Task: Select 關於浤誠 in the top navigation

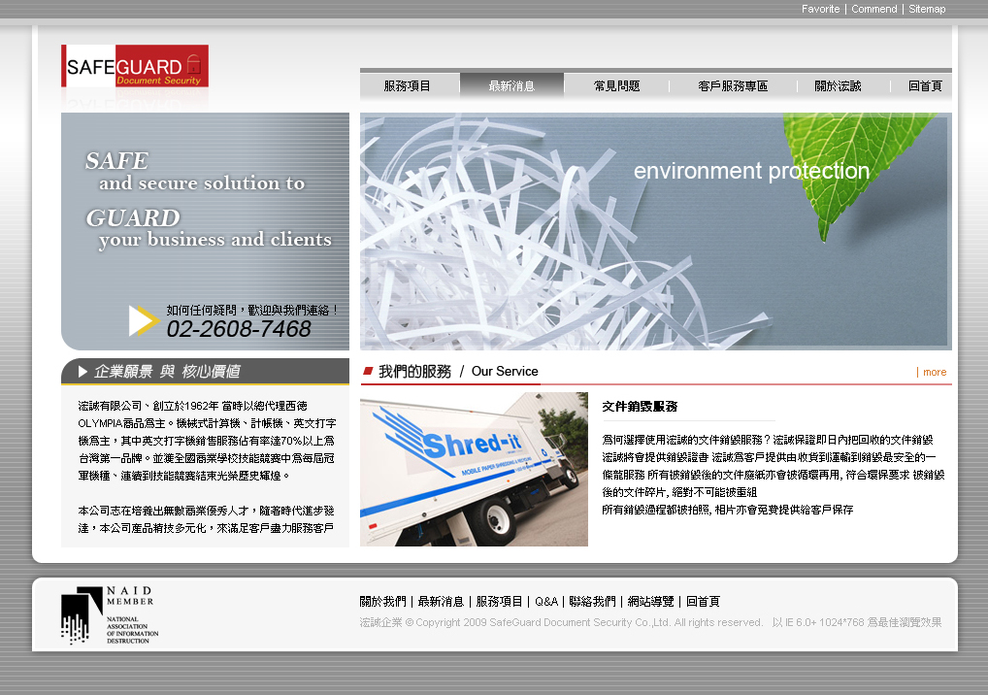Action: click(838, 86)
